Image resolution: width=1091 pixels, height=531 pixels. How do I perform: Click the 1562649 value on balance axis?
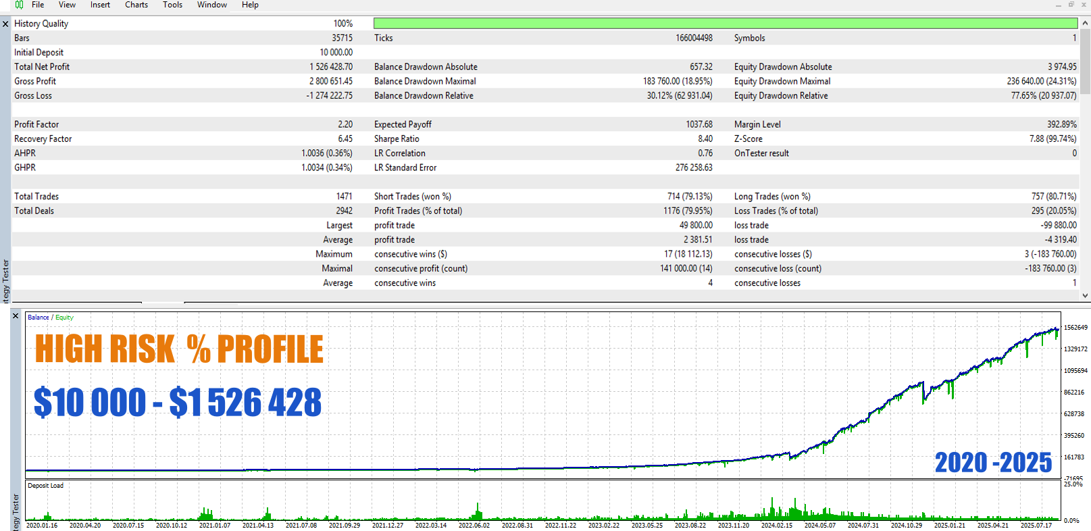point(1075,328)
